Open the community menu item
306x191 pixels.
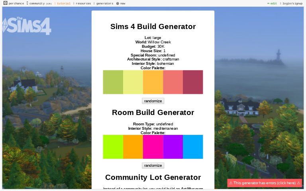click(39, 4)
